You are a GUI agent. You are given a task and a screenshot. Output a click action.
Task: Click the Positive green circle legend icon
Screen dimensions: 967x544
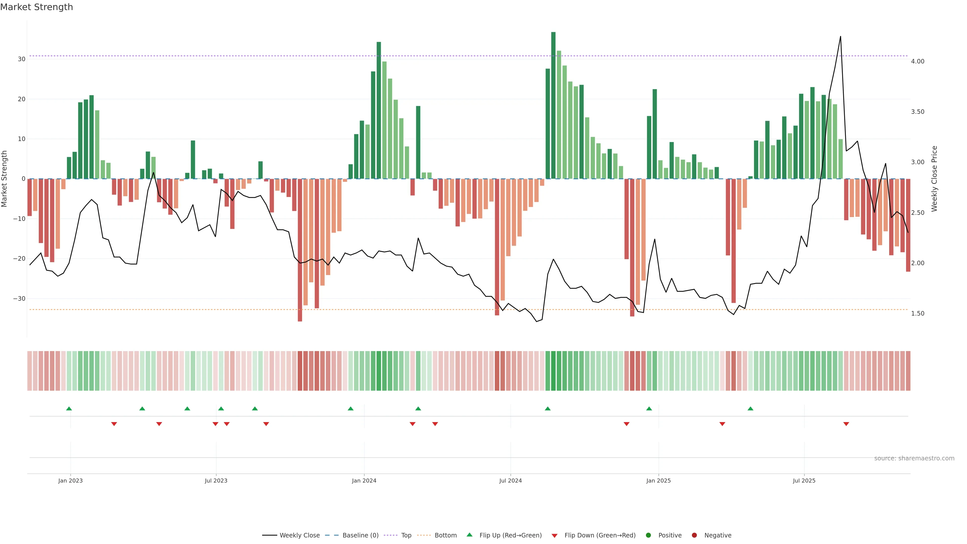[648, 535]
